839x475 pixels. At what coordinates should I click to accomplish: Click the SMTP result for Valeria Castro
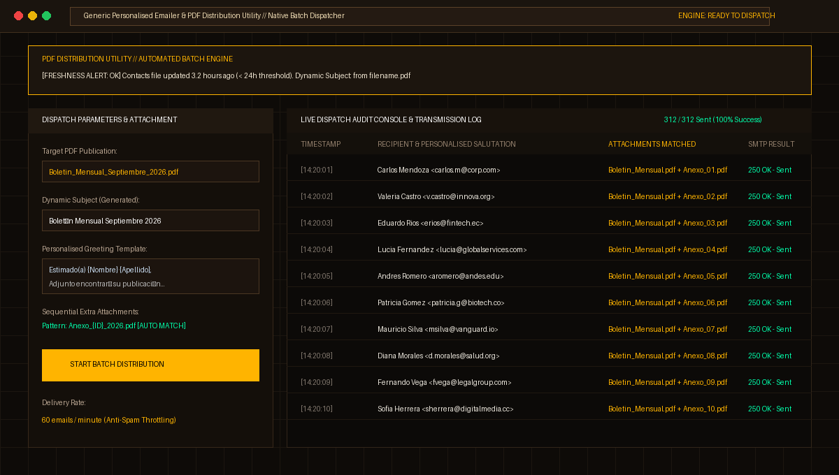point(770,196)
